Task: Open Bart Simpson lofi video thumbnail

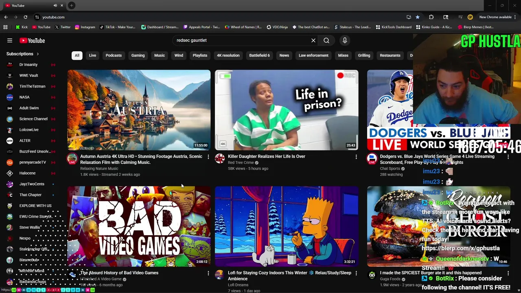Action: click(x=287, y=227)
